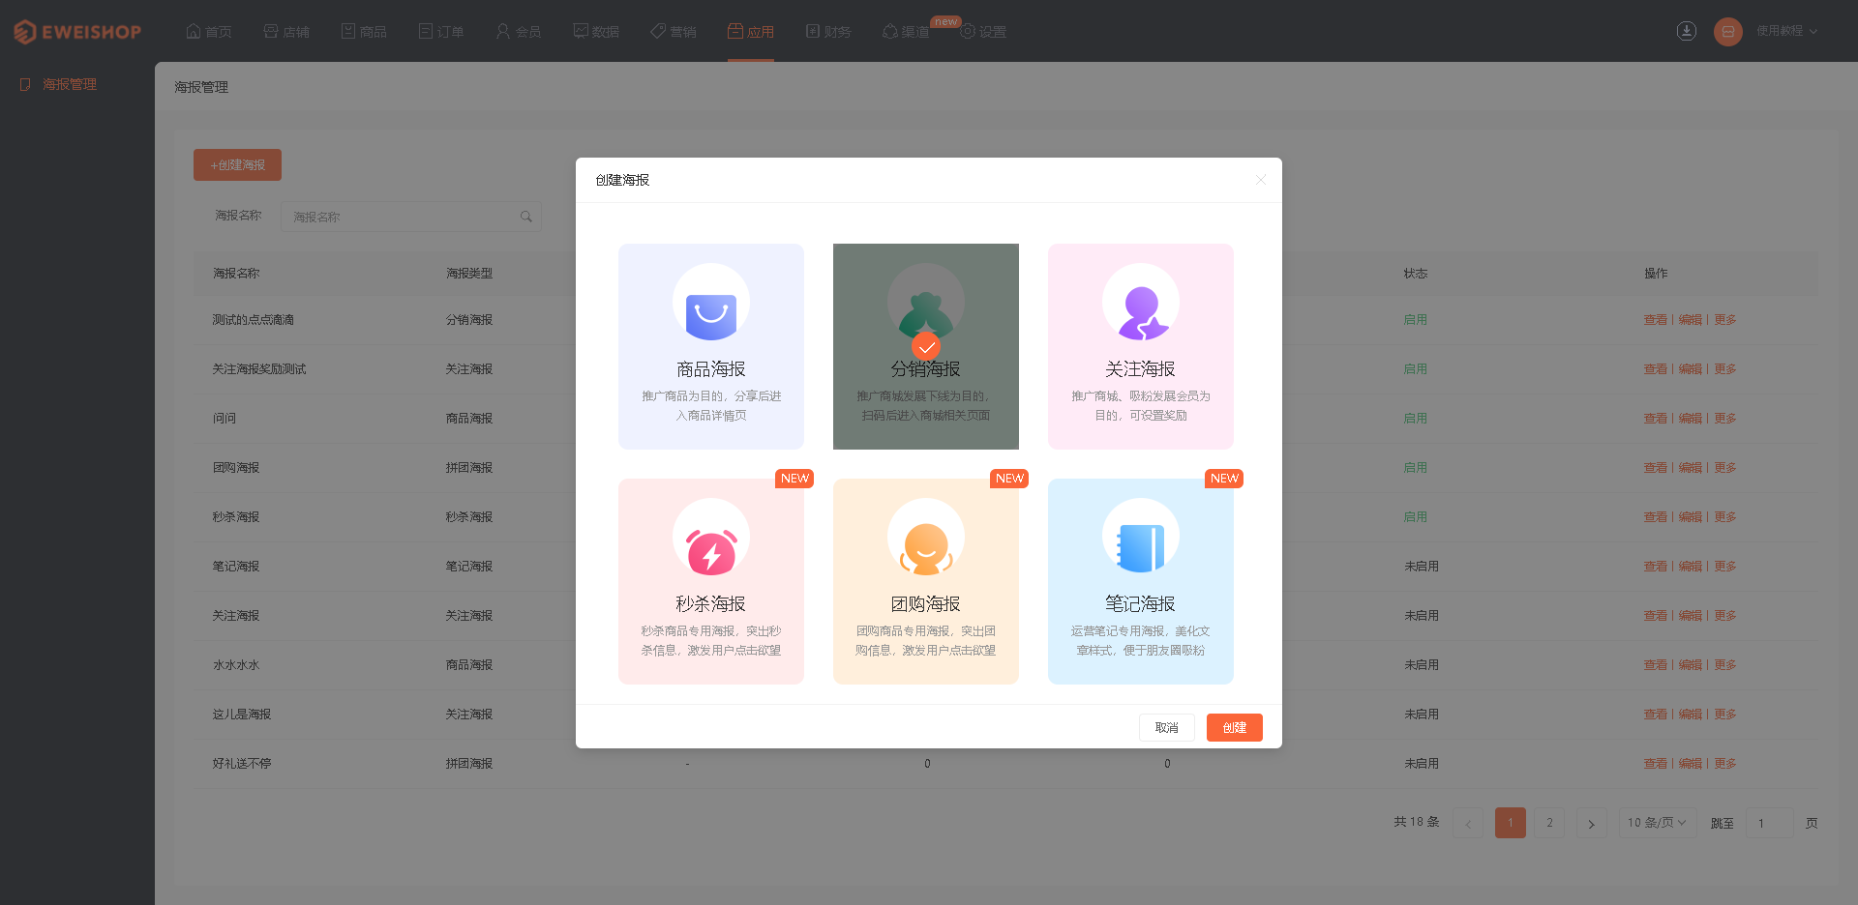Open the 会员 menu
The image size is (1858, 905).
point(519,32)
